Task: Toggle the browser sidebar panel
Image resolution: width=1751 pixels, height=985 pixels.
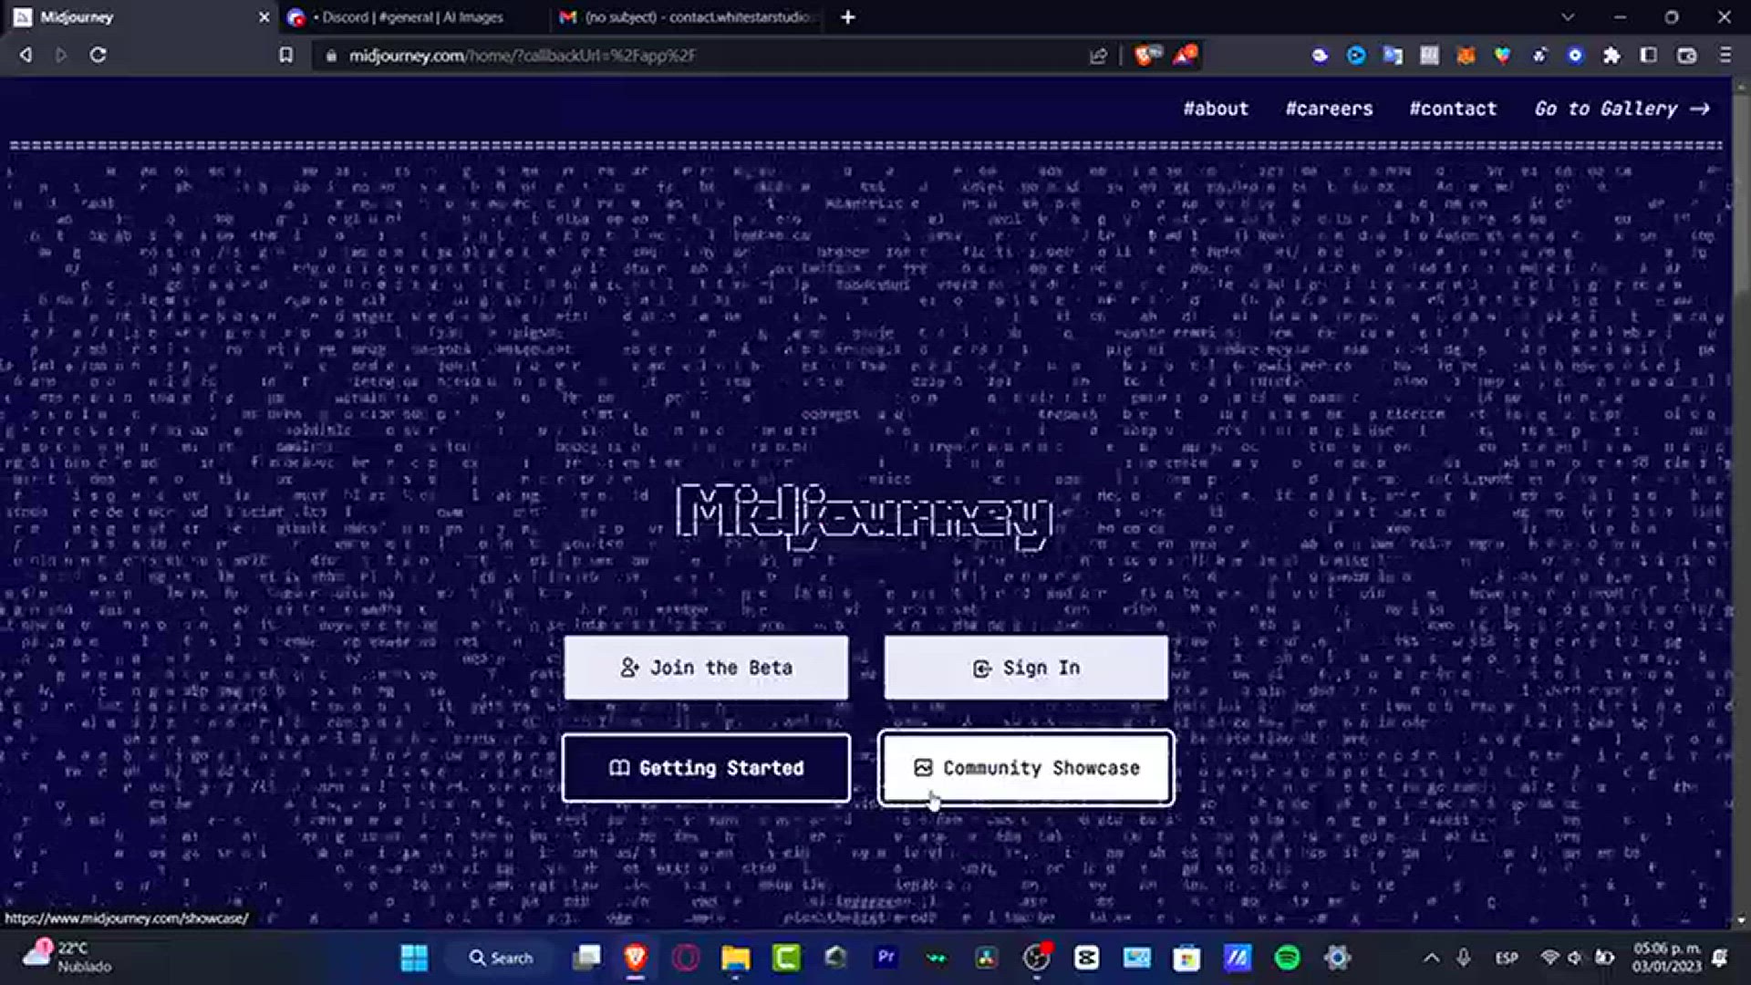Action: [1648, 56]
